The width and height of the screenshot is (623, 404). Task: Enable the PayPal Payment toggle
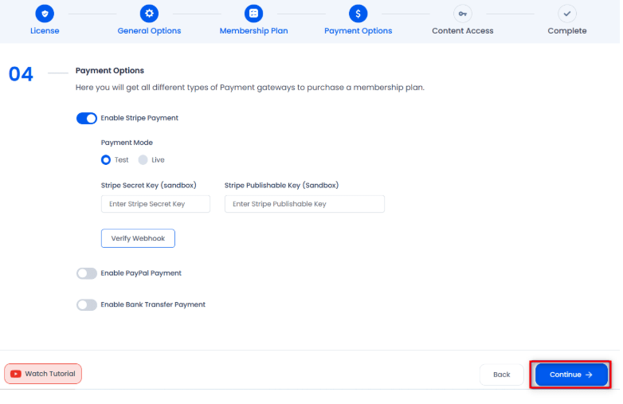coord(87,273)
